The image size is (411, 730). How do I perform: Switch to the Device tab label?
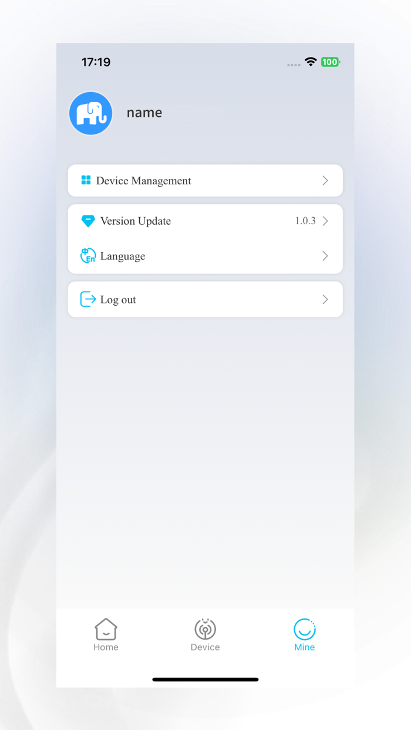[x=205, y=647]
